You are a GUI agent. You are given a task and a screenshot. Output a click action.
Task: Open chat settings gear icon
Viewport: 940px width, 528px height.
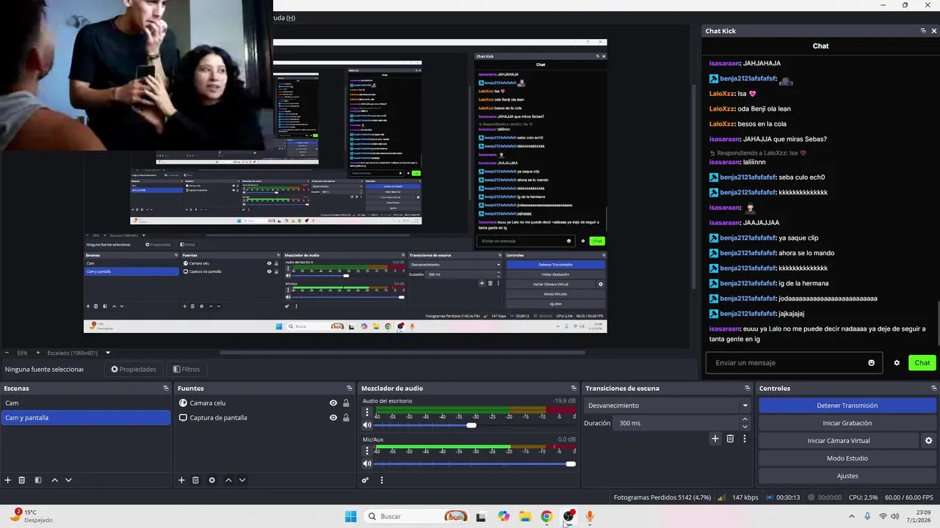pos(897,363)
